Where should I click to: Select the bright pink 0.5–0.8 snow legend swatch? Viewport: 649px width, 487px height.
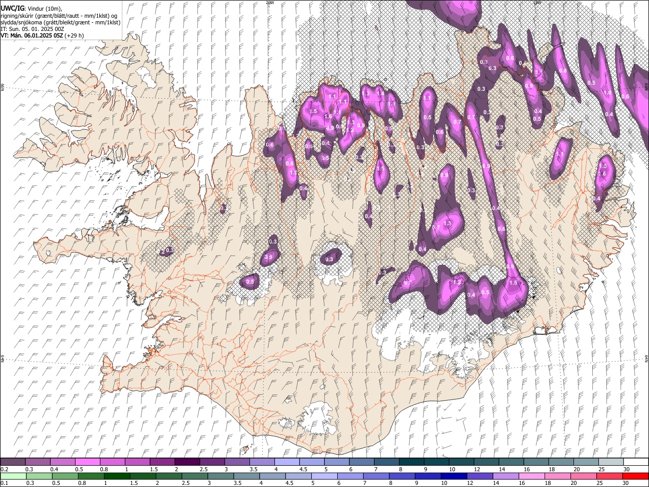(x=87, y=462)
